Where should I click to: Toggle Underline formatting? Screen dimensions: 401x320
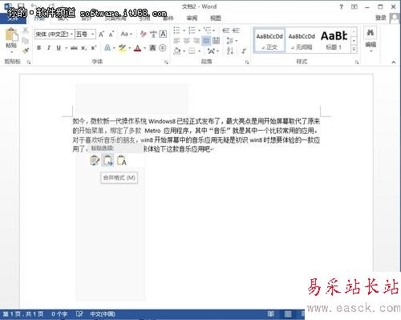tap(59, 48)
